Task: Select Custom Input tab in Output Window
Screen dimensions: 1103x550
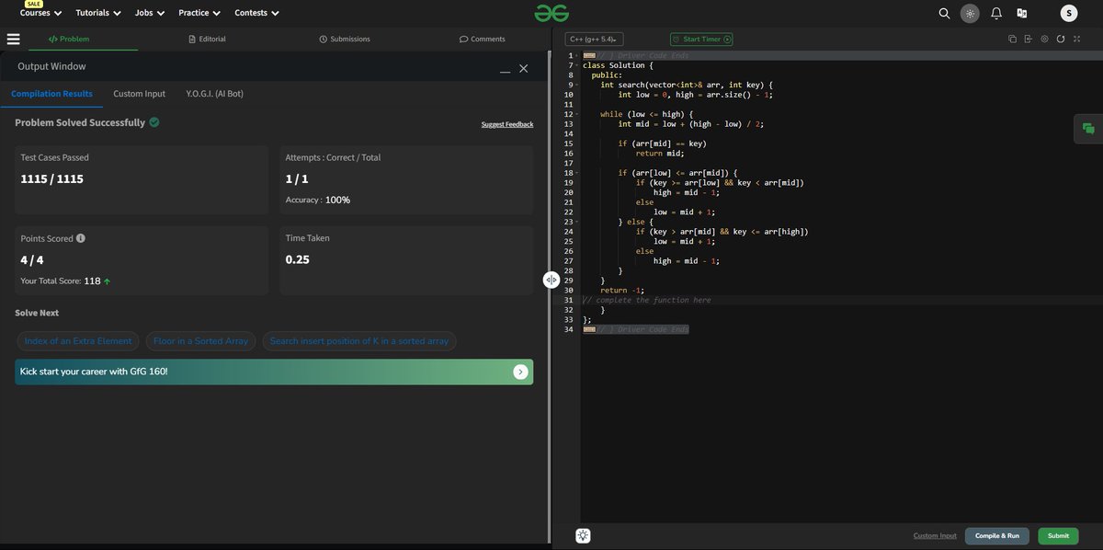Action: point(140,94)
